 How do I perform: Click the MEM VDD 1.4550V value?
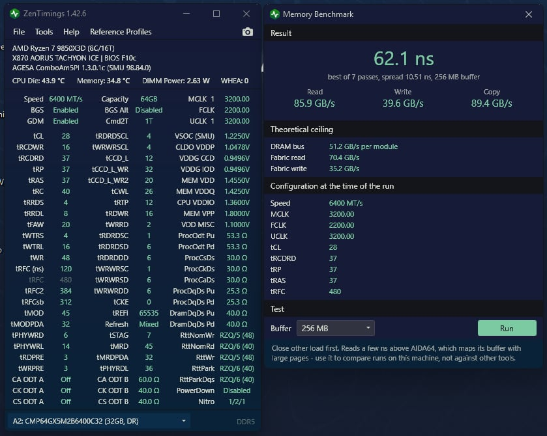237,180
